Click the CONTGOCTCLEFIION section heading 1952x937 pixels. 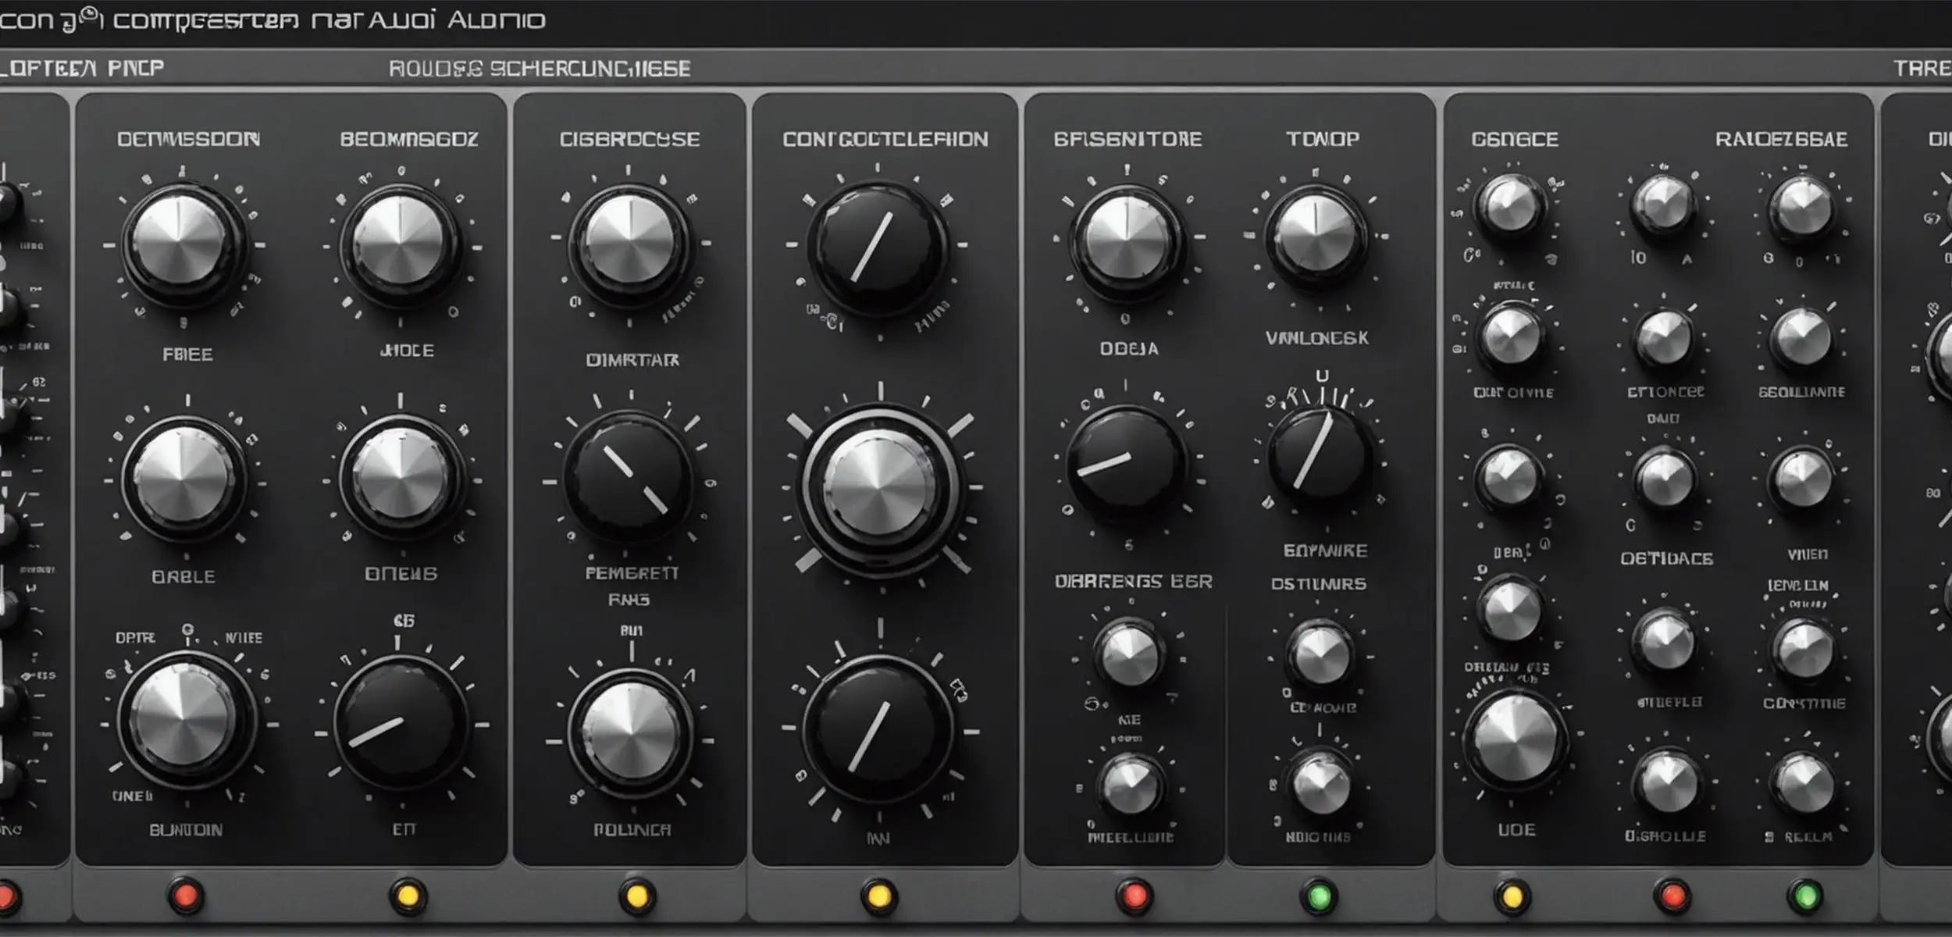coord(885,139)
